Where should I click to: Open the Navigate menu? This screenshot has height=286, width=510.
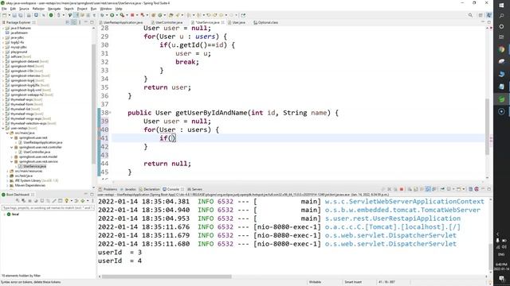point(54,9)
